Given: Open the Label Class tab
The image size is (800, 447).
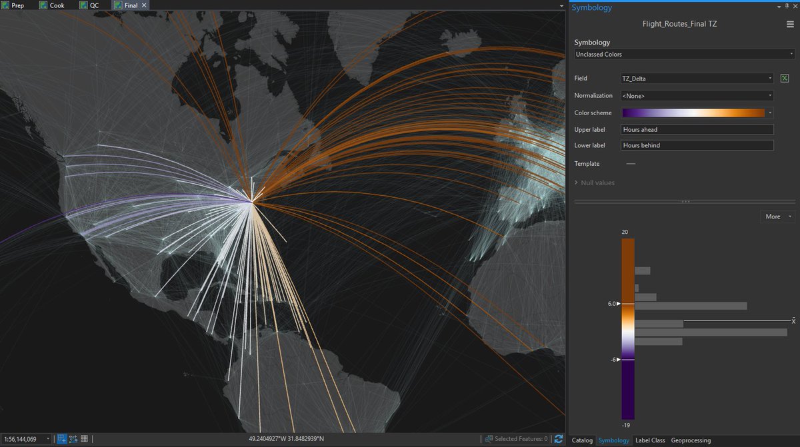Looking at the screenshot, I should pyautogui.click(x=650, y=440).
